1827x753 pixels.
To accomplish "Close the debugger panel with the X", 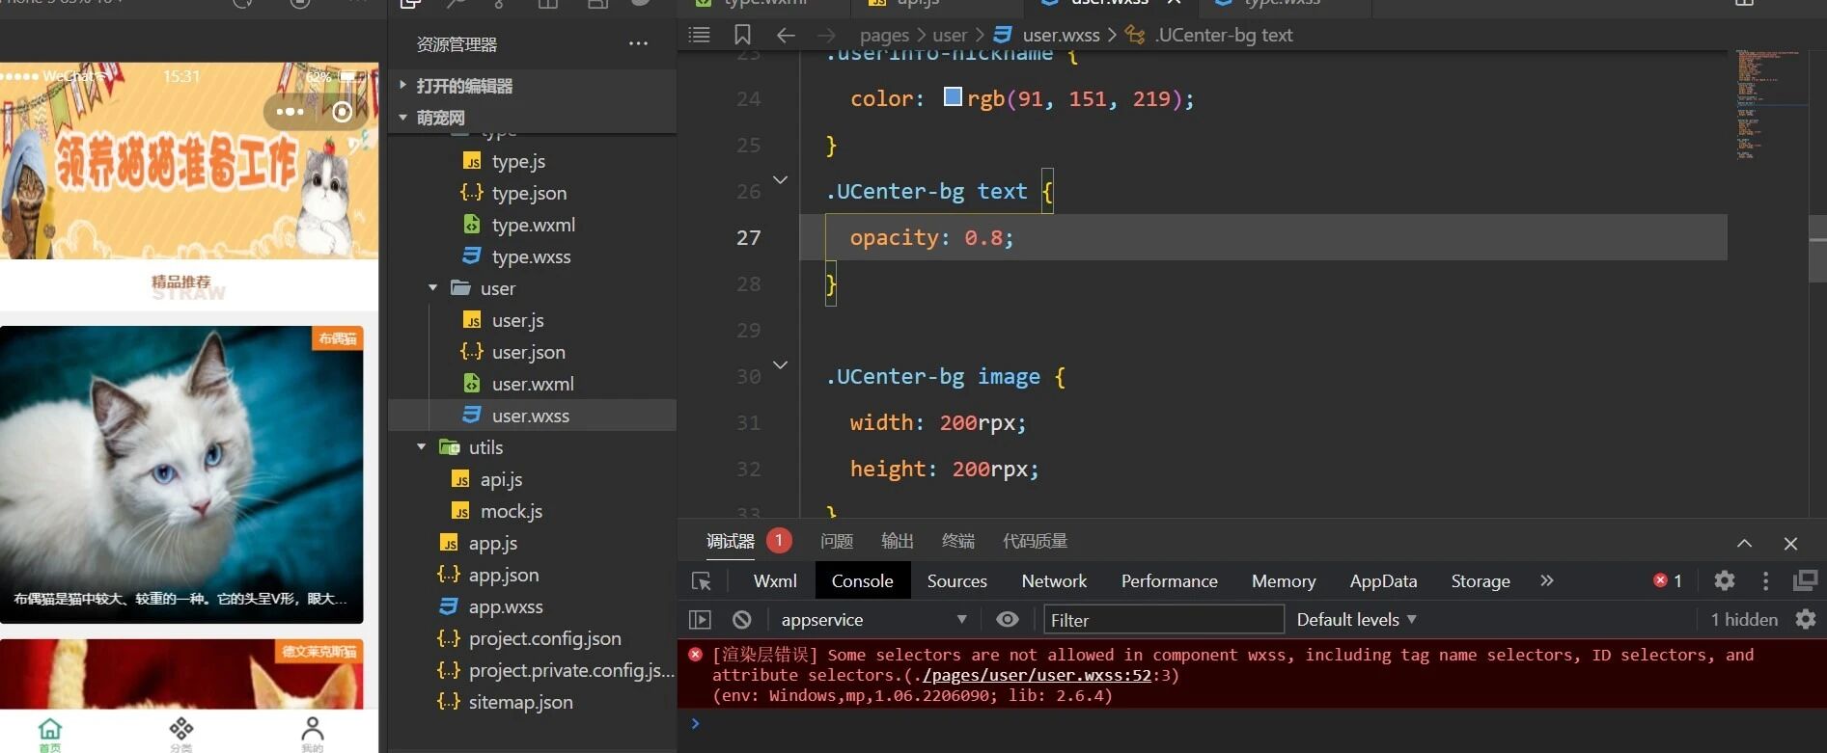I will (1790, 544).
